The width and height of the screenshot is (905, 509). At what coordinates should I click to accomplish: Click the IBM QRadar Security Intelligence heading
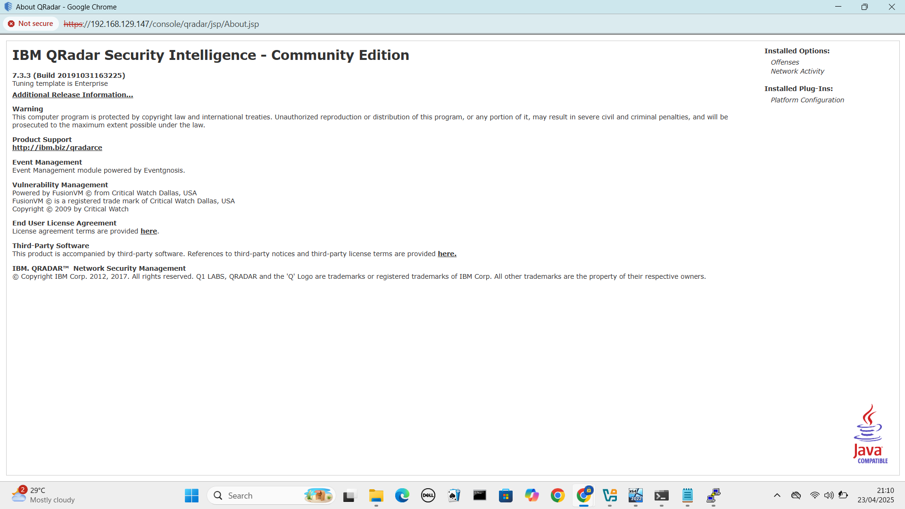[211, 55]
